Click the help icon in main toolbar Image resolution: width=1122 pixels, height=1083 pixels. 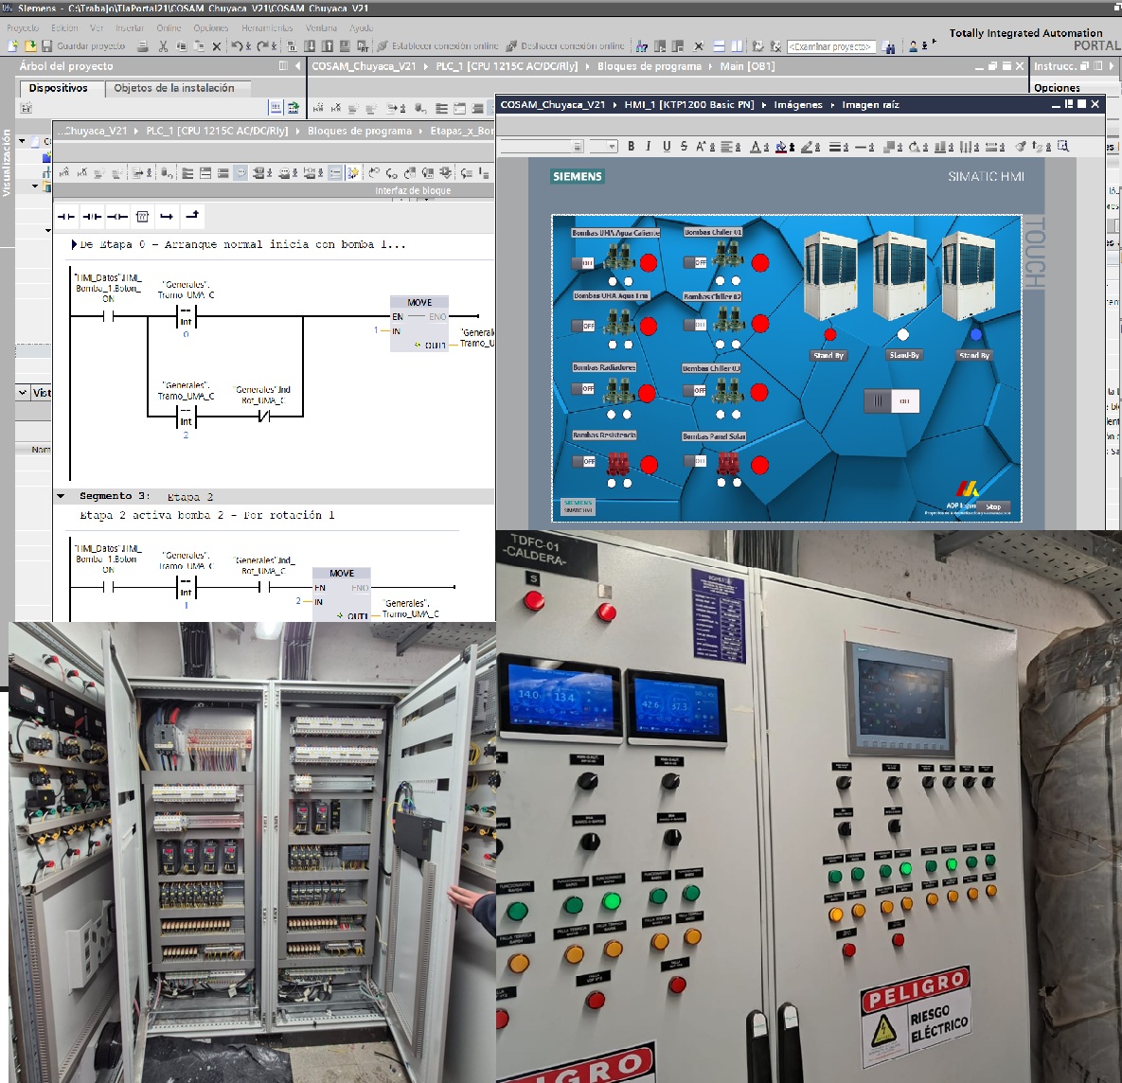[x=642, y=46]
